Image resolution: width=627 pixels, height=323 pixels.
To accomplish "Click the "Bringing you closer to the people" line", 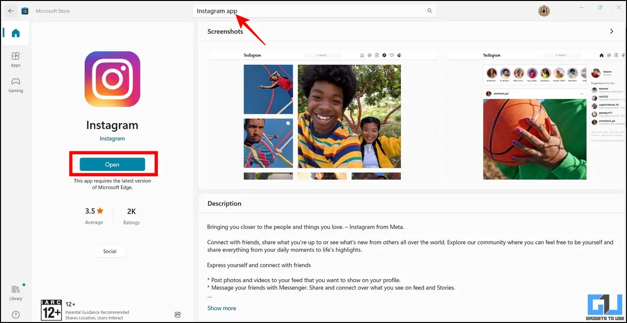I will click(306, 227).
